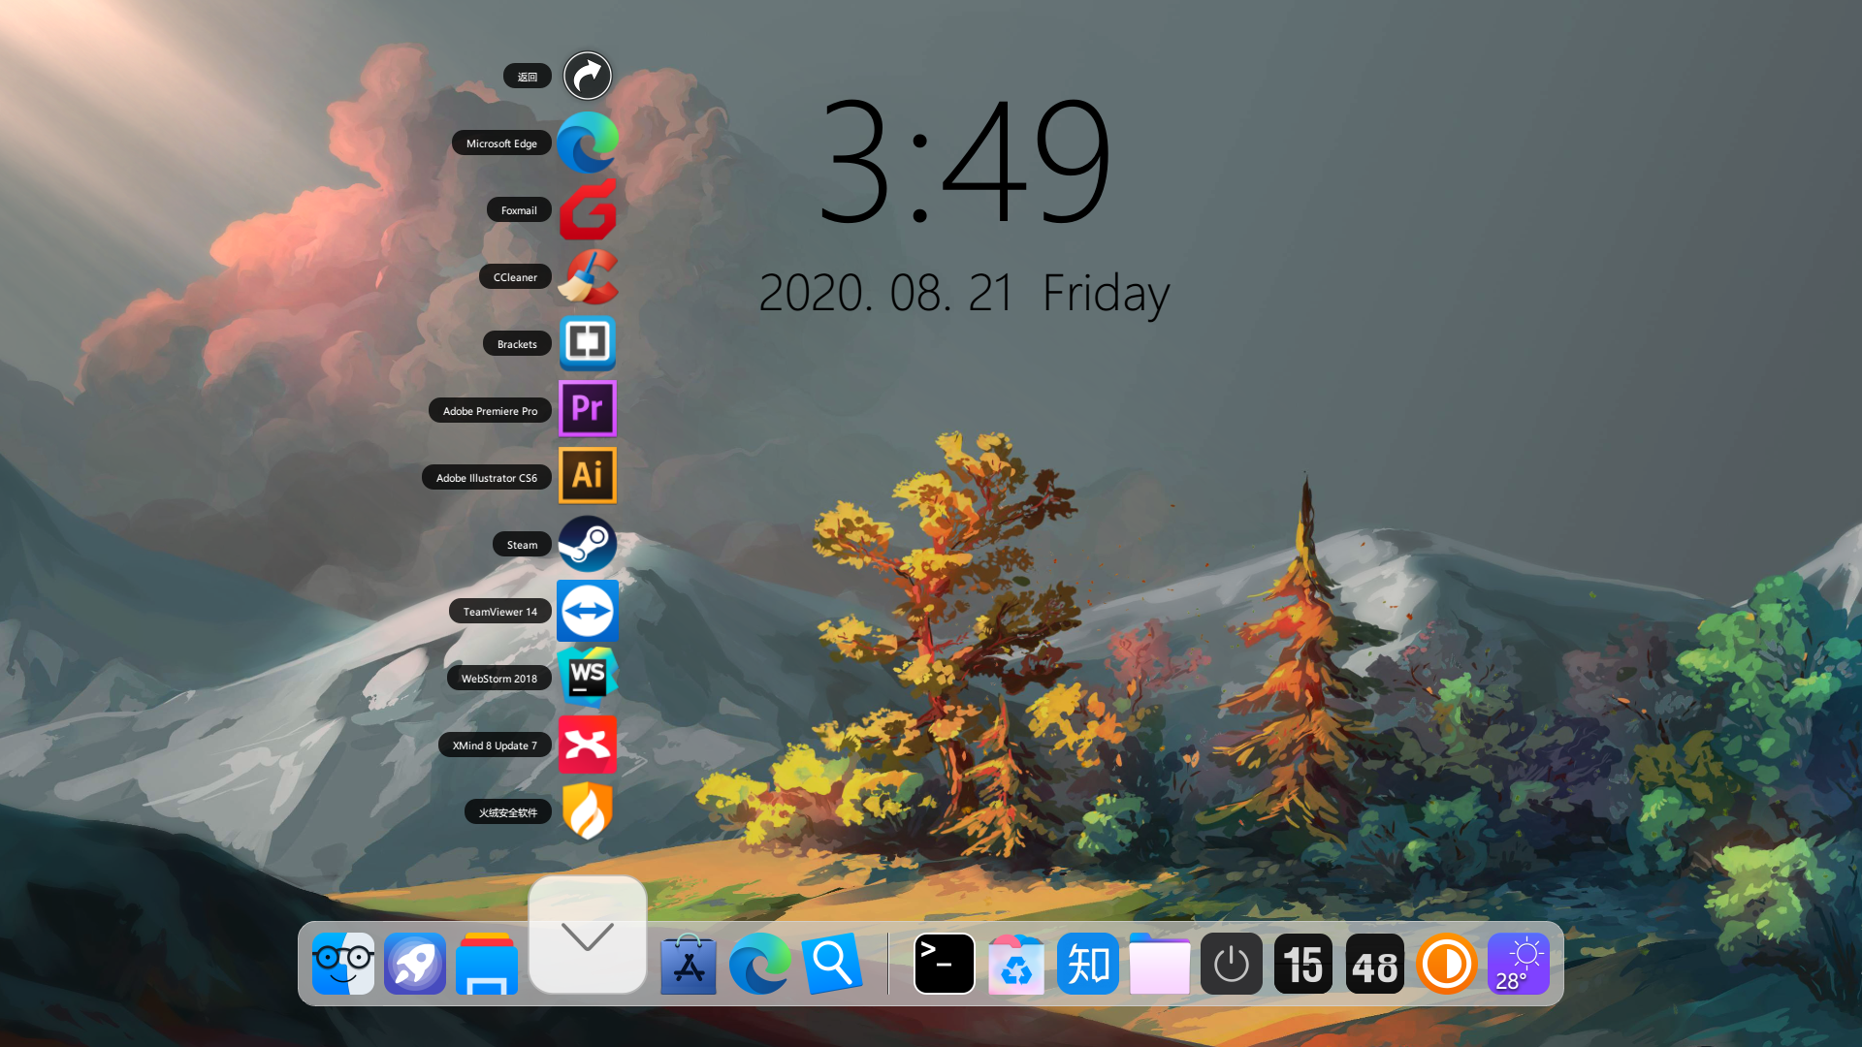Launch Steam gaming platform
The image size is (1862, 1047).
point(587,543)
